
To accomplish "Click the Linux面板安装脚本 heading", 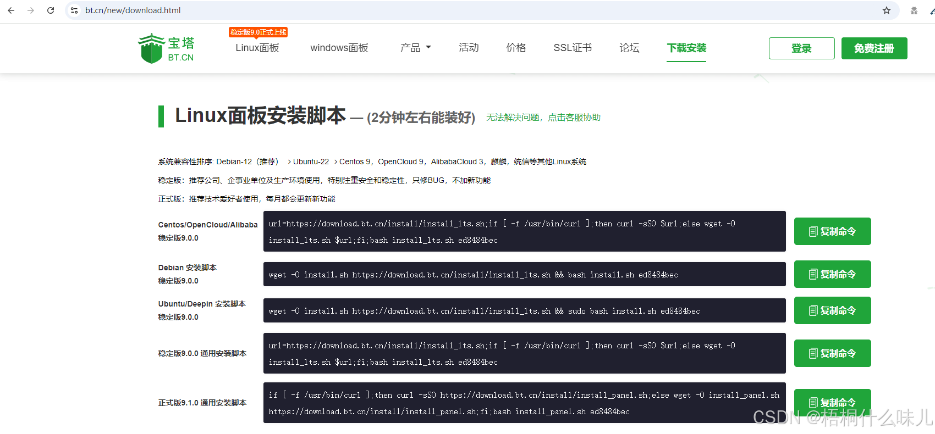I will tap(260, 116).
